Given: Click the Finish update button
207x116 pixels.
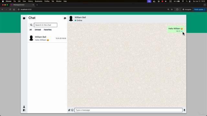Looking at the screenshot, I should pyautogui.click(x=200, y=9).
